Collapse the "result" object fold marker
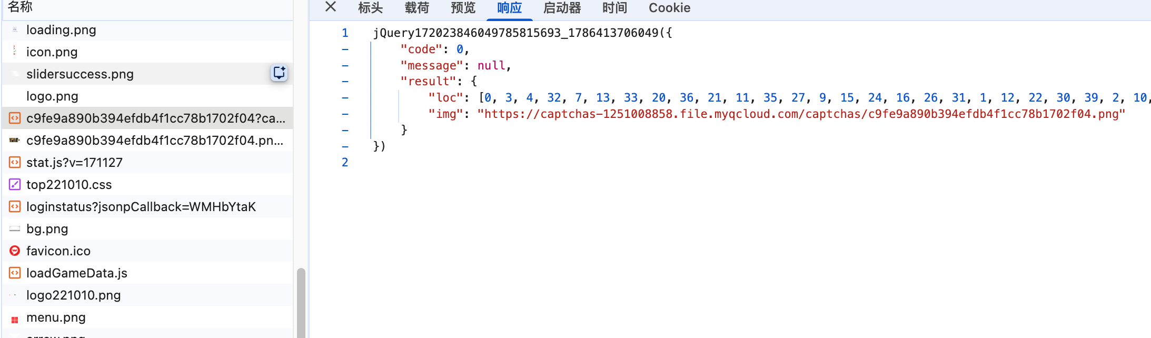 (345, 82)
